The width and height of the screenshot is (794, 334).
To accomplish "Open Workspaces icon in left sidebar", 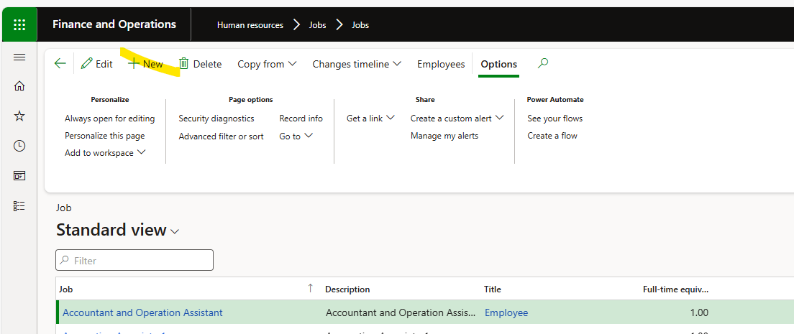I will pos(19,176).
